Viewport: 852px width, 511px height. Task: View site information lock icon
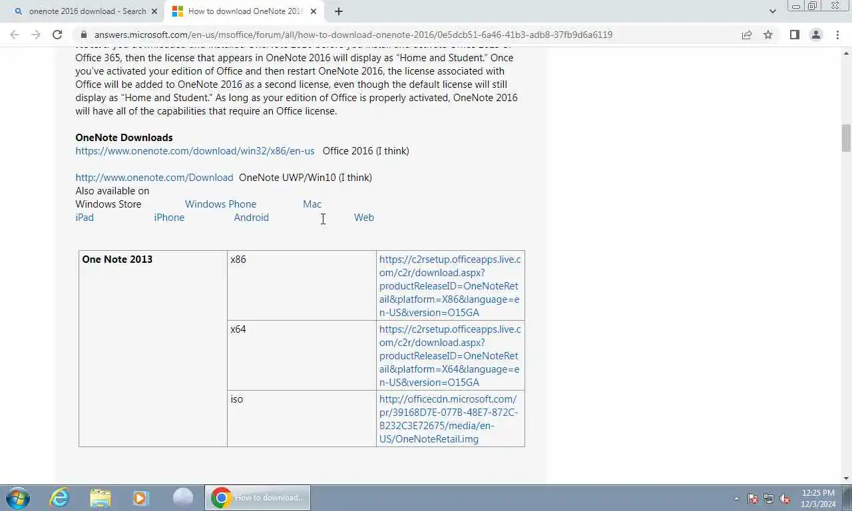pyautogui.click(x=83, y=35)
